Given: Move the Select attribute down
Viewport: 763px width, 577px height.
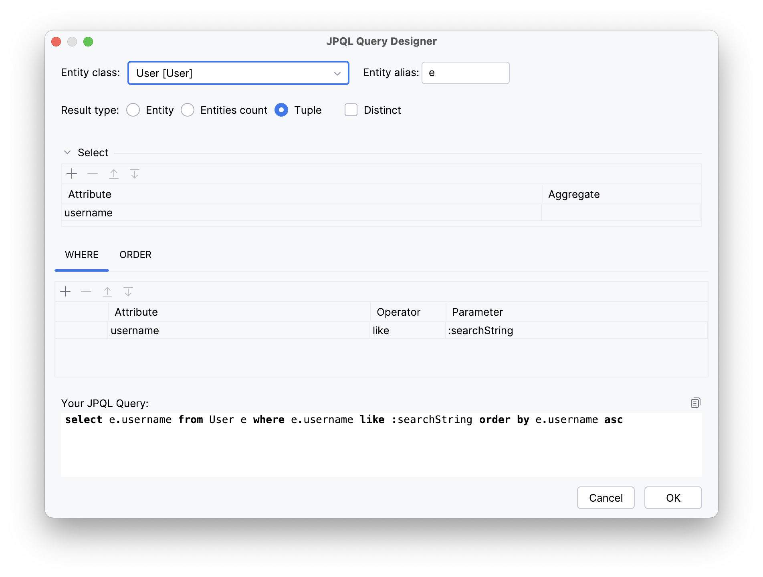Looking at the screenshot, I should click(135, 174).
